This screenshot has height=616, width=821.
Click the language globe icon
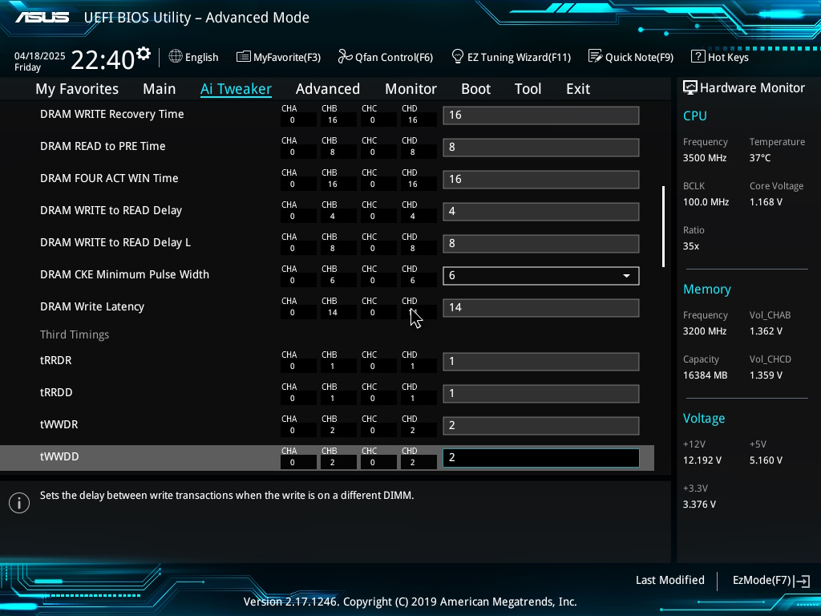176,57
